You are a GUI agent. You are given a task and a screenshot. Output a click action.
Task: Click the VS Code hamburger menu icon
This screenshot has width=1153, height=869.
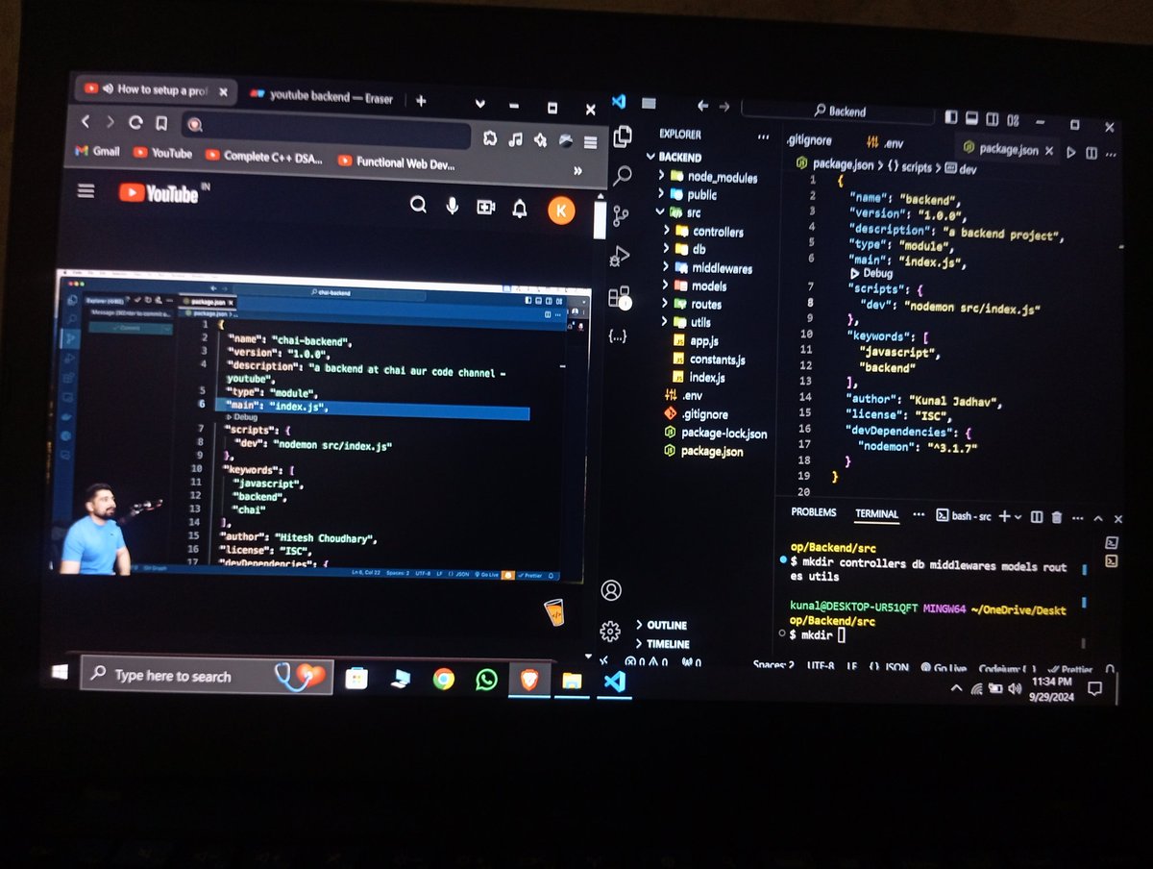649,103
